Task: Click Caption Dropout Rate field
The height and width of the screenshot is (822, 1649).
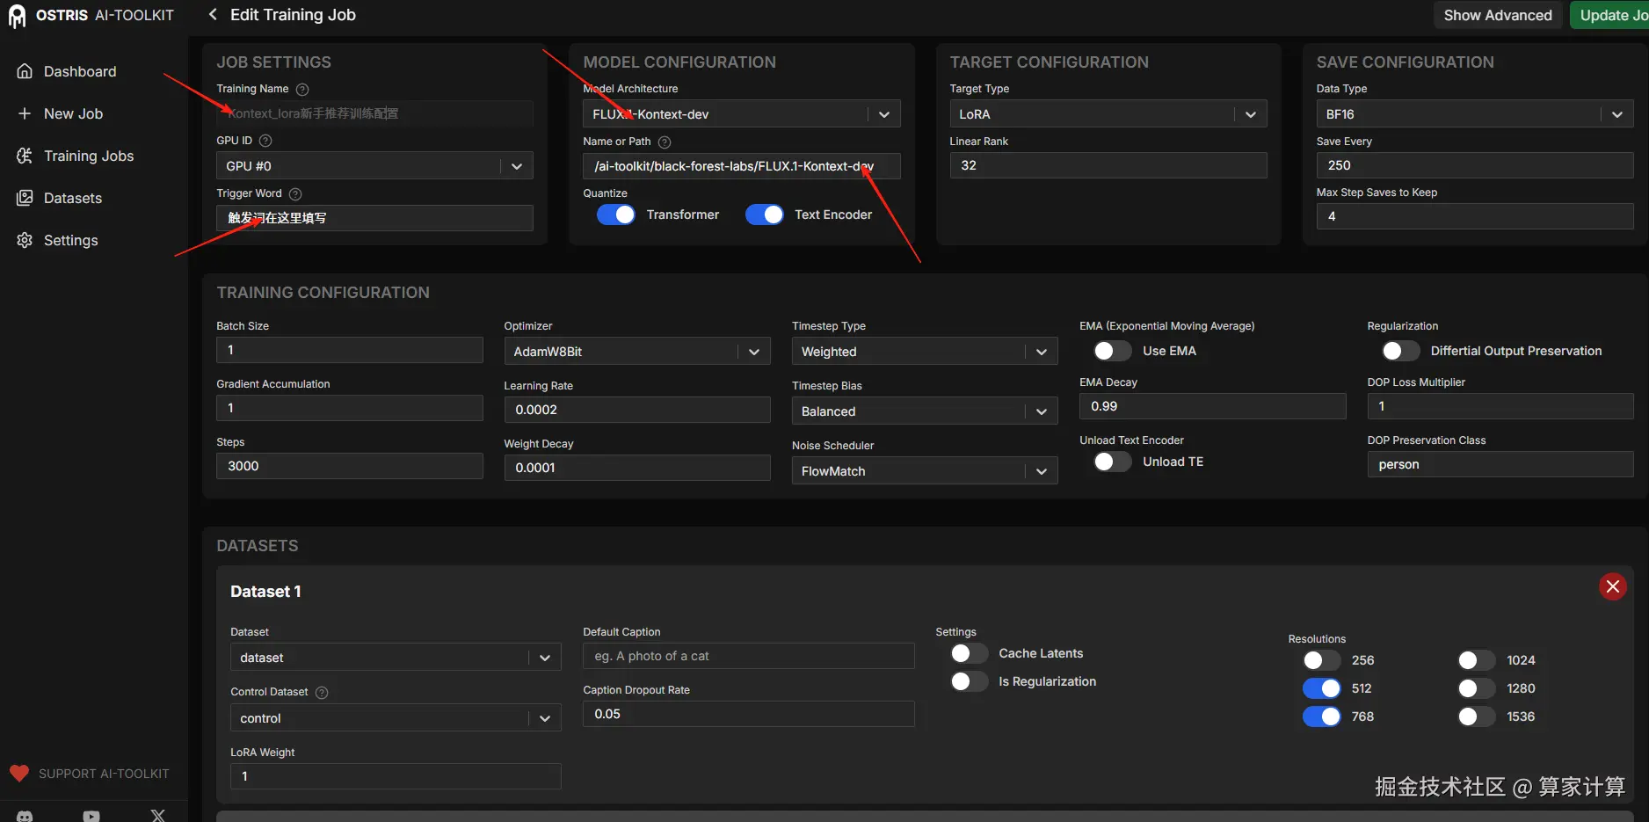Action: point(748,714)
